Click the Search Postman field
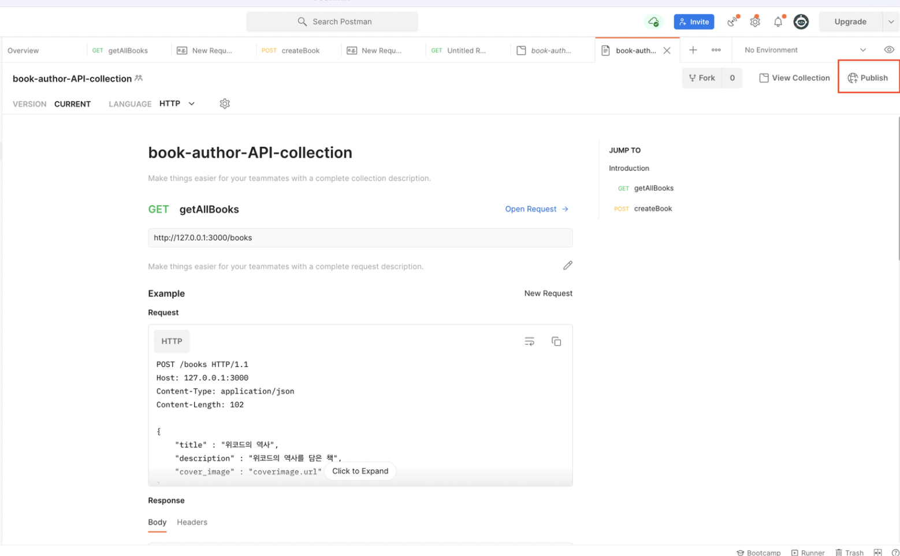The image size is (900, 556). [332, 22]
